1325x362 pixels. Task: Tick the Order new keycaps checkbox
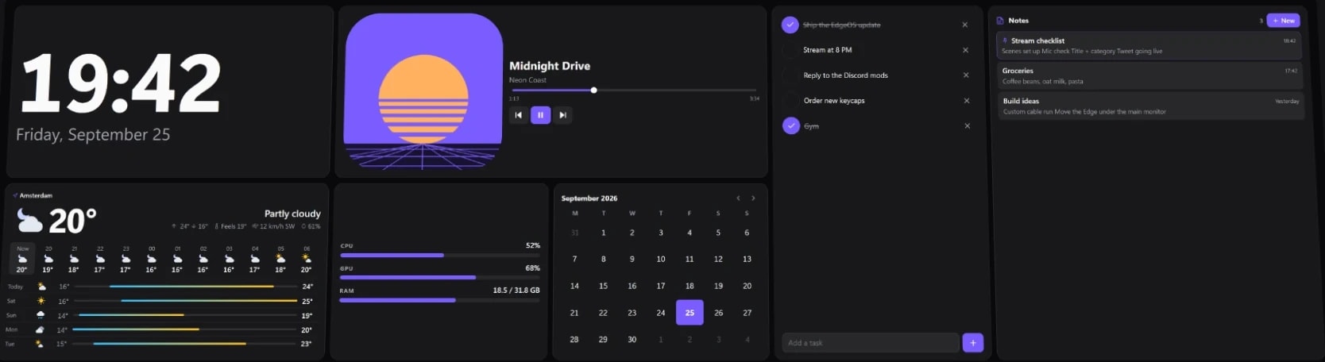pyautogui.click(x=790, y=101)
